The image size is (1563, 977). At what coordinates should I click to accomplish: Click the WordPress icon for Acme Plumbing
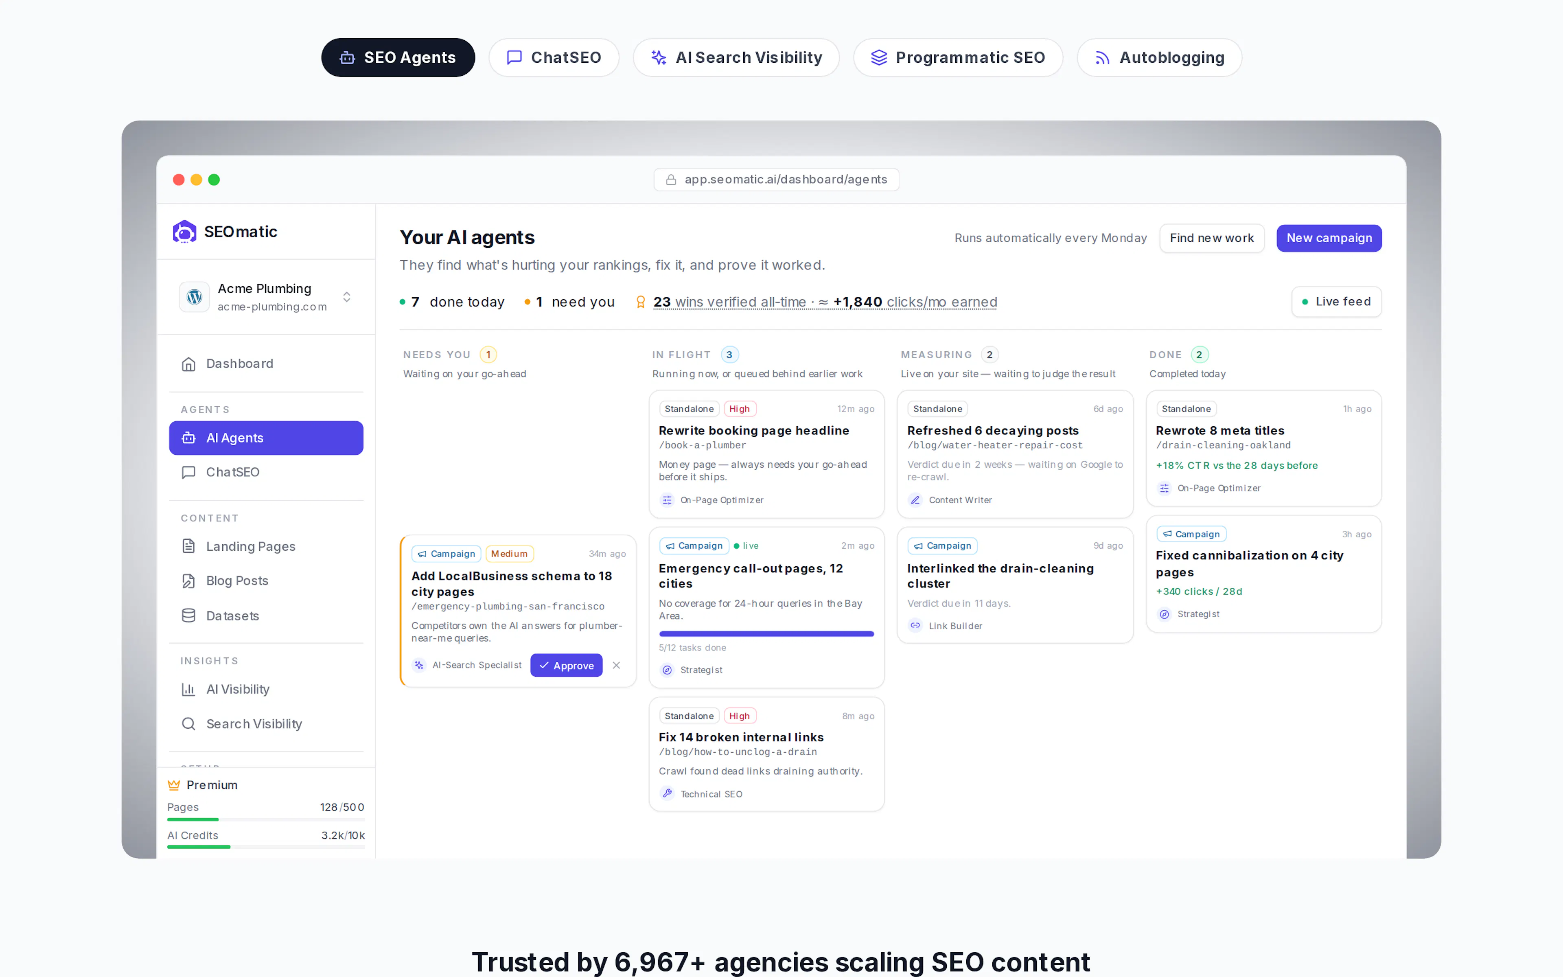click(195, 297)
